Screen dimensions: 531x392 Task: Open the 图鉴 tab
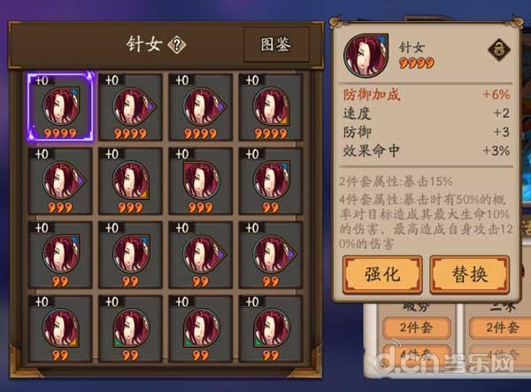(x=275, y=44)
